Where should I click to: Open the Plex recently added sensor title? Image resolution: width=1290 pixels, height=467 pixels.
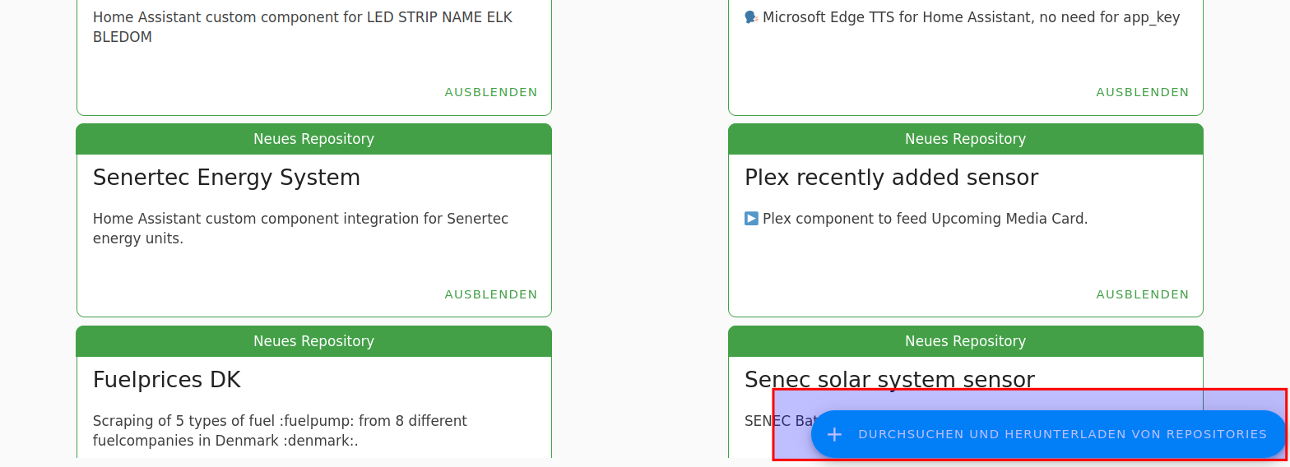[891, 178]
